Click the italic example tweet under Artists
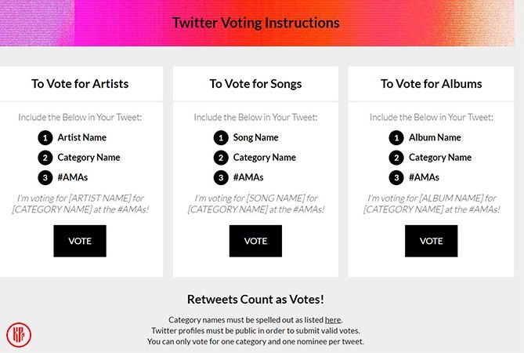This screenshot has height=353, width=524. 80,203
